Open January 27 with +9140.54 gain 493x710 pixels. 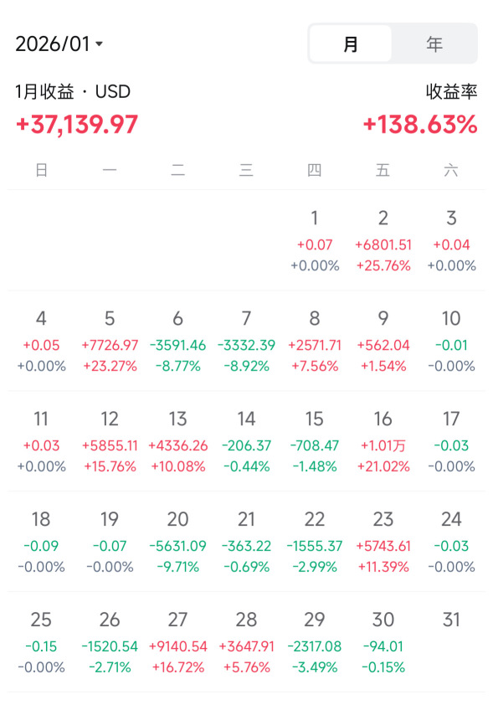point(178,642)
